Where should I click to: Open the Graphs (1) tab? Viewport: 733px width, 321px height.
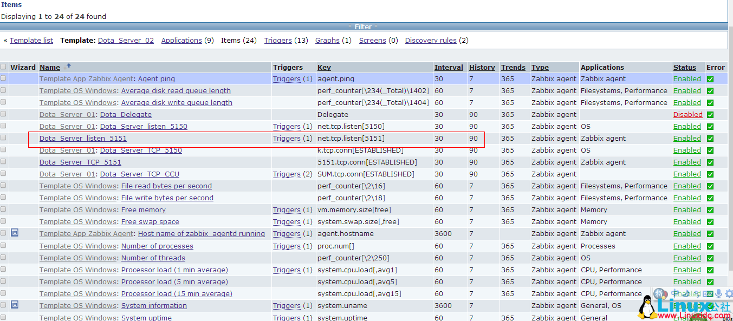[327, 40]
